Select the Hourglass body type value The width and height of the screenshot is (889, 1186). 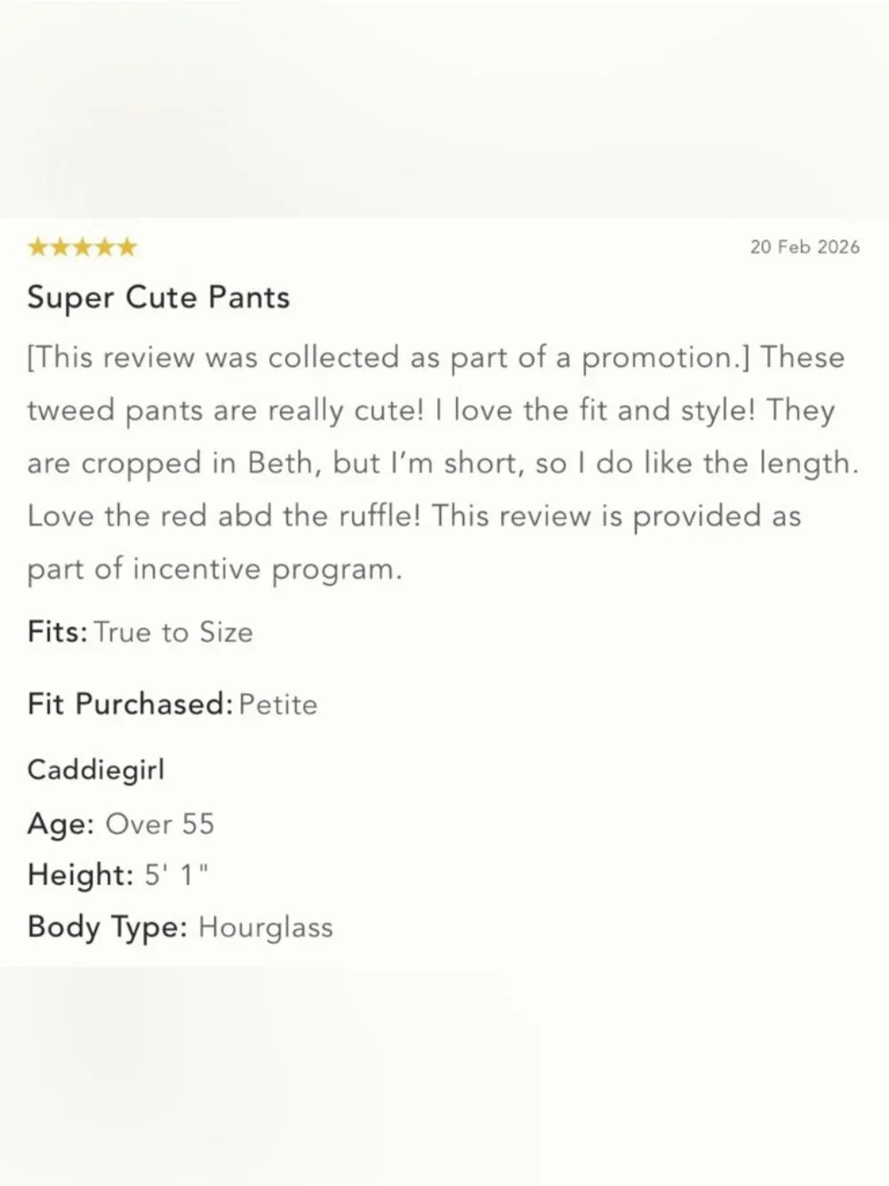266,928
